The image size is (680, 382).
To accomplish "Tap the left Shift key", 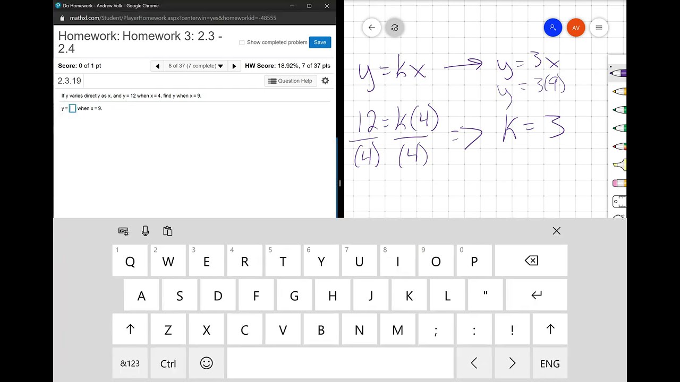I will click(130, 329).
